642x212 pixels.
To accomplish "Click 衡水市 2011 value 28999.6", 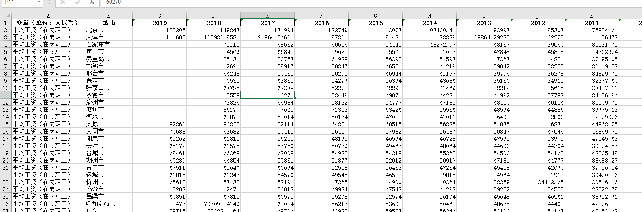I will pos(592,117).
